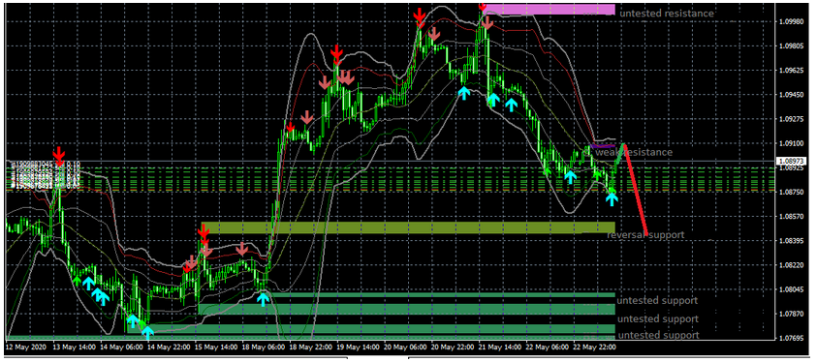Select the cyan buy arrow below 18 May 06:00 low

[264, 299]
